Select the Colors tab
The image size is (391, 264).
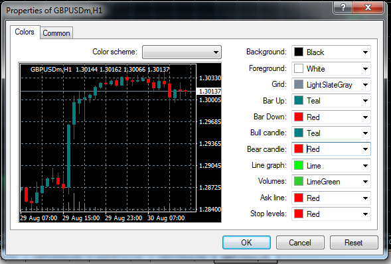tap(25, 32)
